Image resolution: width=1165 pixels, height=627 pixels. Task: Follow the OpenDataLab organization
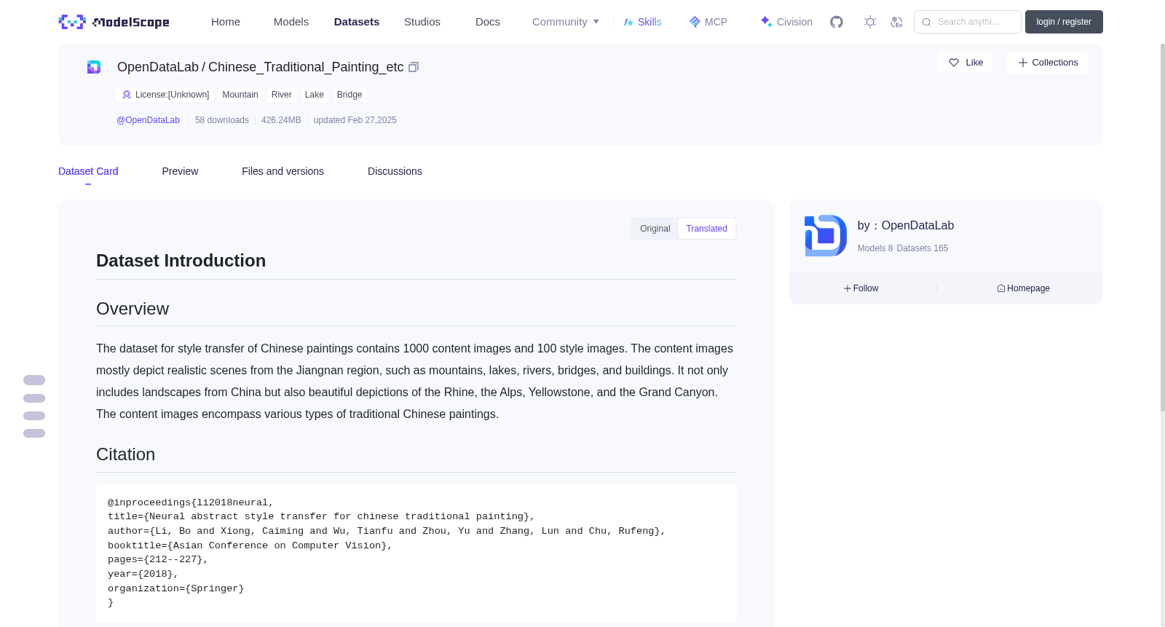coord(861,288)
